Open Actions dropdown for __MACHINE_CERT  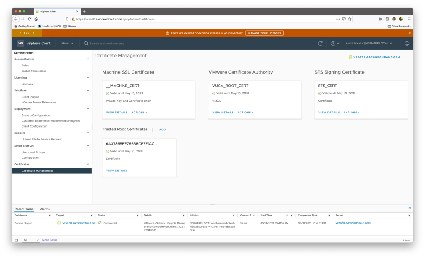[139, 113]
